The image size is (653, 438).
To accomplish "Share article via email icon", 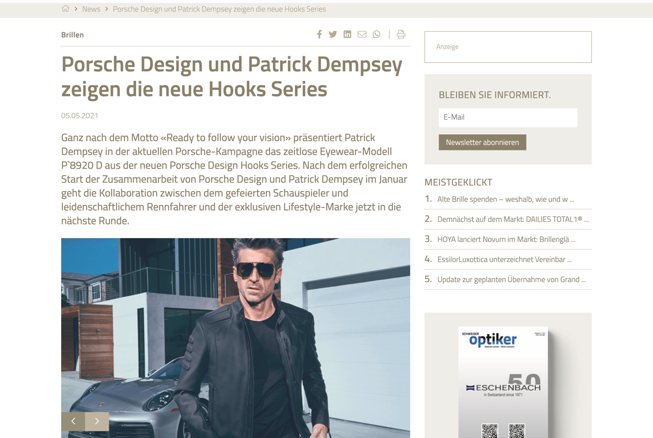I will pyautogui.click(x=362, y=34).
